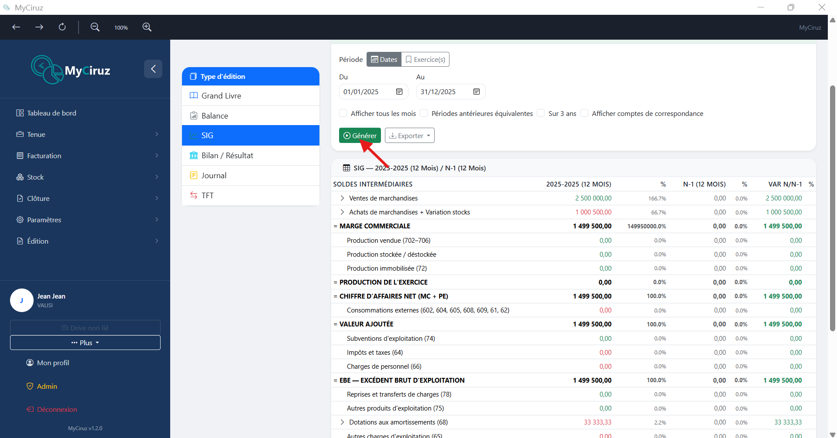Image resolution: width=837 pixels, height=438 pixels.
Task: Expand Dotations aux amortissements (68) row
Action: point(342,422)
